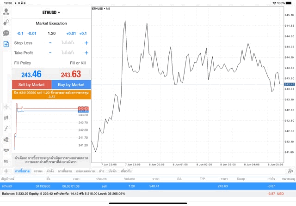296x206 pixels.
Task: Switch to the คำสั่ง tab
Action: (50, 171)
